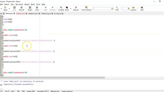Click the 'void m5();' line

(7, 22)
